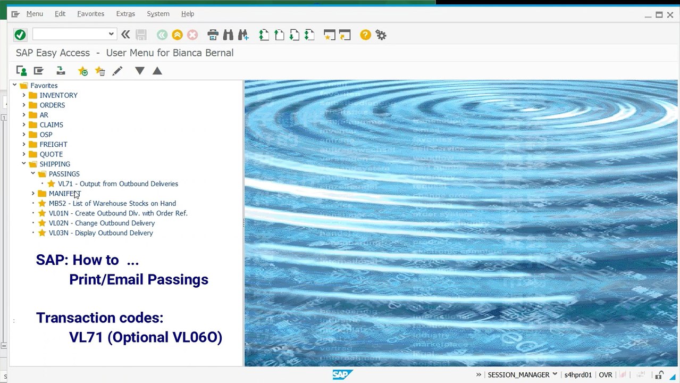Viewport: 680px width, 383px height.
Task: Open Customize Local Layout gear icon
Action: [381, 35]
